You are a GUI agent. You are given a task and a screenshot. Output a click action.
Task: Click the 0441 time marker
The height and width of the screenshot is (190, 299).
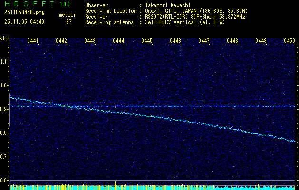33,41
